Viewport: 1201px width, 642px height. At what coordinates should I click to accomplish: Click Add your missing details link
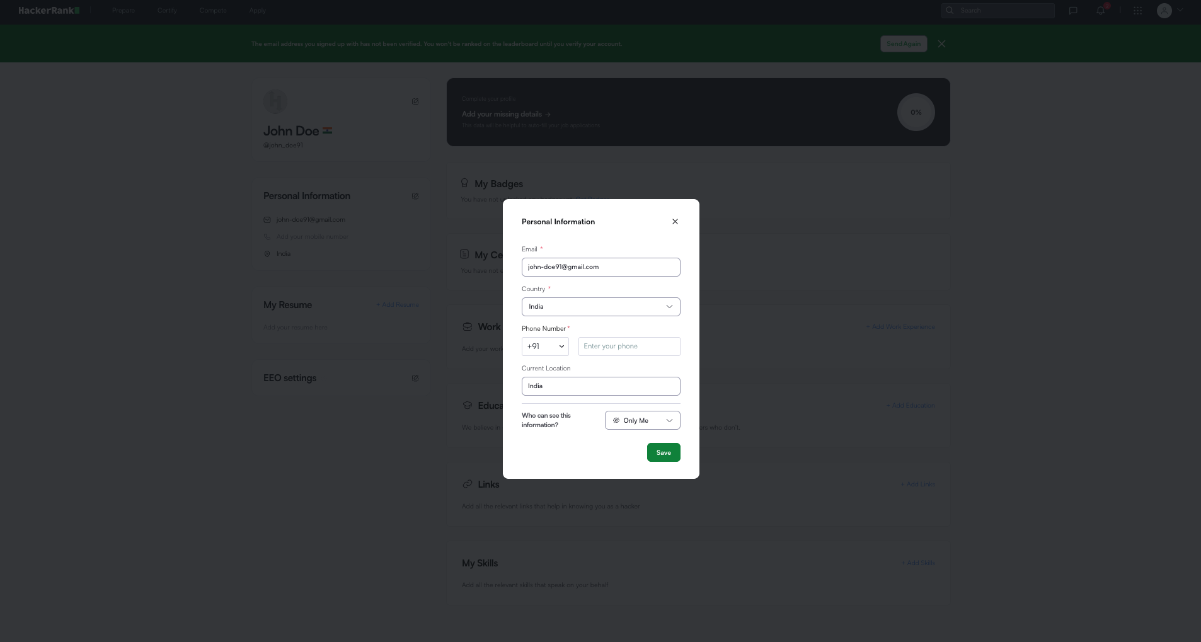click(506, 114)
